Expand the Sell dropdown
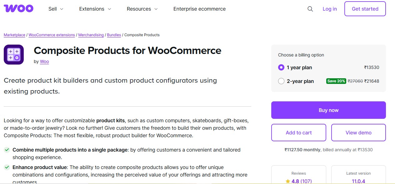 point(56,9)
